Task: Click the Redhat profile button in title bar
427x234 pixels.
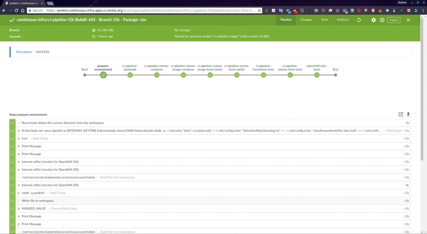Action: coord(402,2)
